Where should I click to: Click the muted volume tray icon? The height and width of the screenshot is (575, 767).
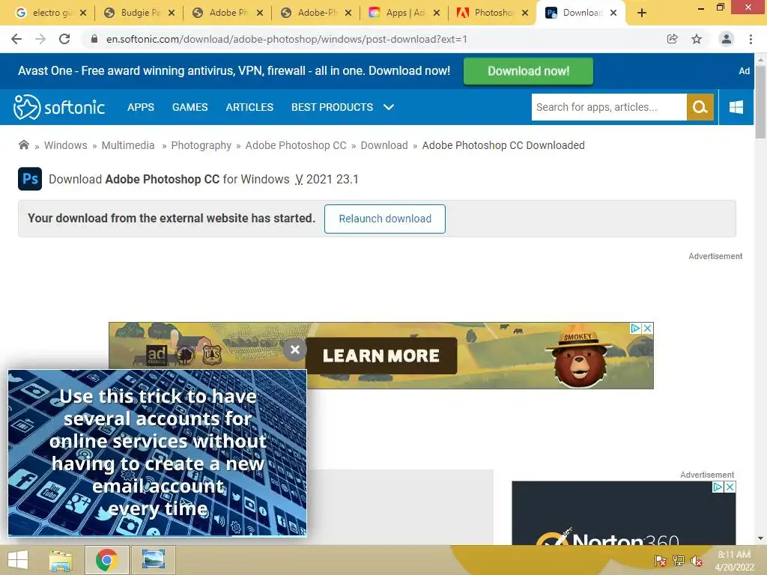pos(697,561)
